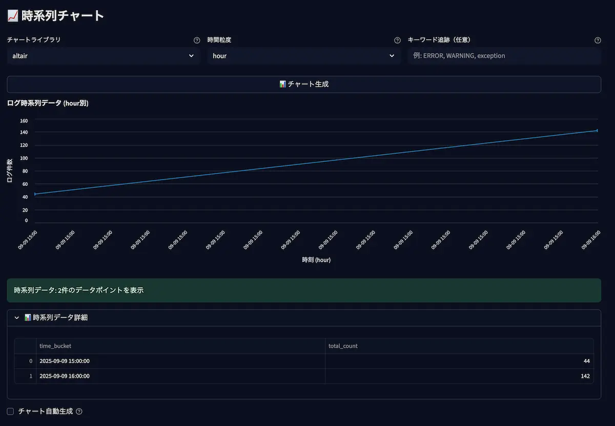Click the chart's rightmost data point
Image resolution: width=615 pixels, height=426 pixels.
[597, 131]
